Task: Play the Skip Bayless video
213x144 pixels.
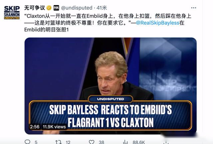Action: (110, 86)
